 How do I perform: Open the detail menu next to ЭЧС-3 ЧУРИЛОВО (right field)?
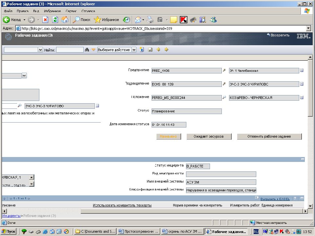pos(302,84)
